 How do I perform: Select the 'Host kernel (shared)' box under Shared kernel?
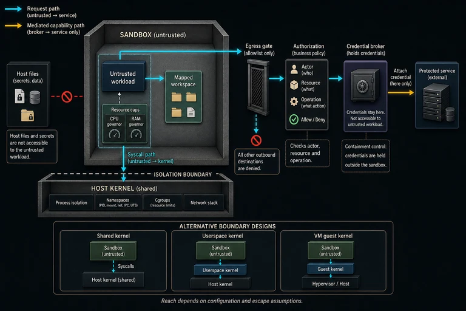pos(113,280)
